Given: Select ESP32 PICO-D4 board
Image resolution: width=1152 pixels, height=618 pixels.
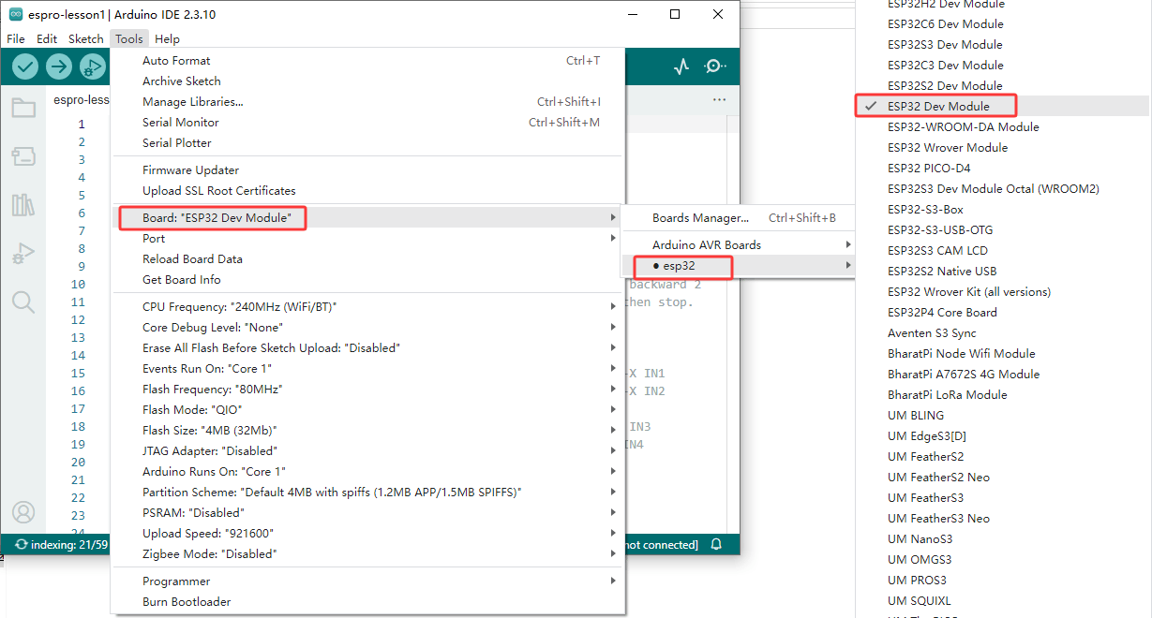Looking at the screenshot, I should (x=1004, y=169).
